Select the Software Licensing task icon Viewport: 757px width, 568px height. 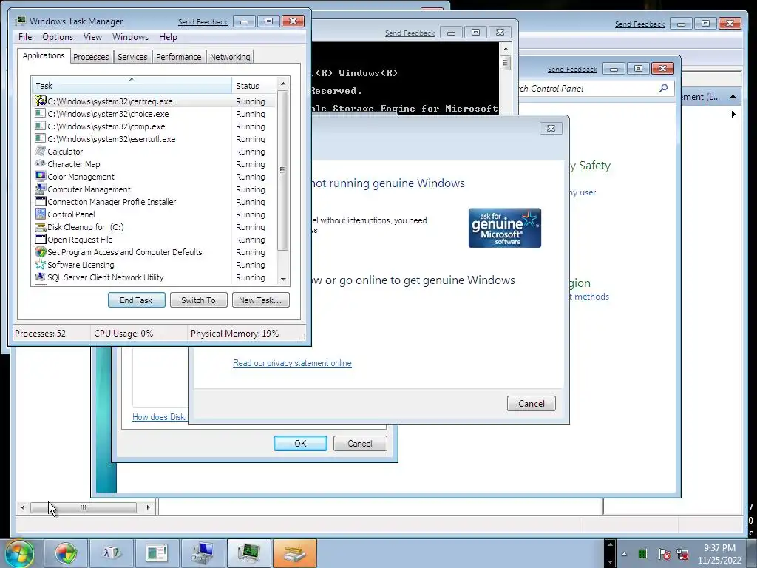click(x=41, y=264)
